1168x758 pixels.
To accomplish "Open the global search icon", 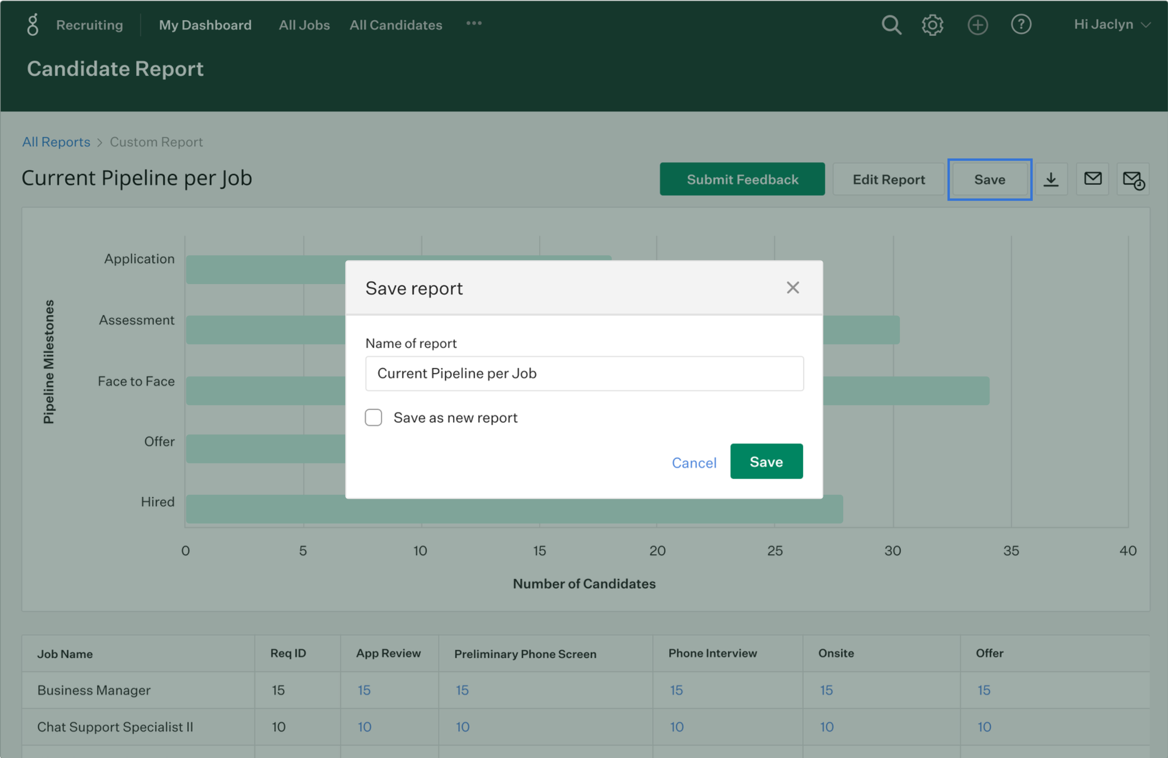I will point(891,25).
